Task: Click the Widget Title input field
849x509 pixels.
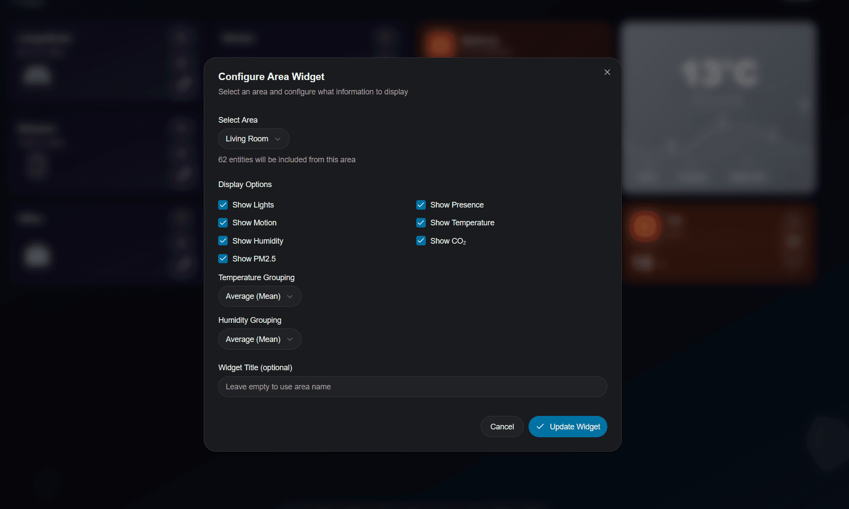Action: point(412,387)
